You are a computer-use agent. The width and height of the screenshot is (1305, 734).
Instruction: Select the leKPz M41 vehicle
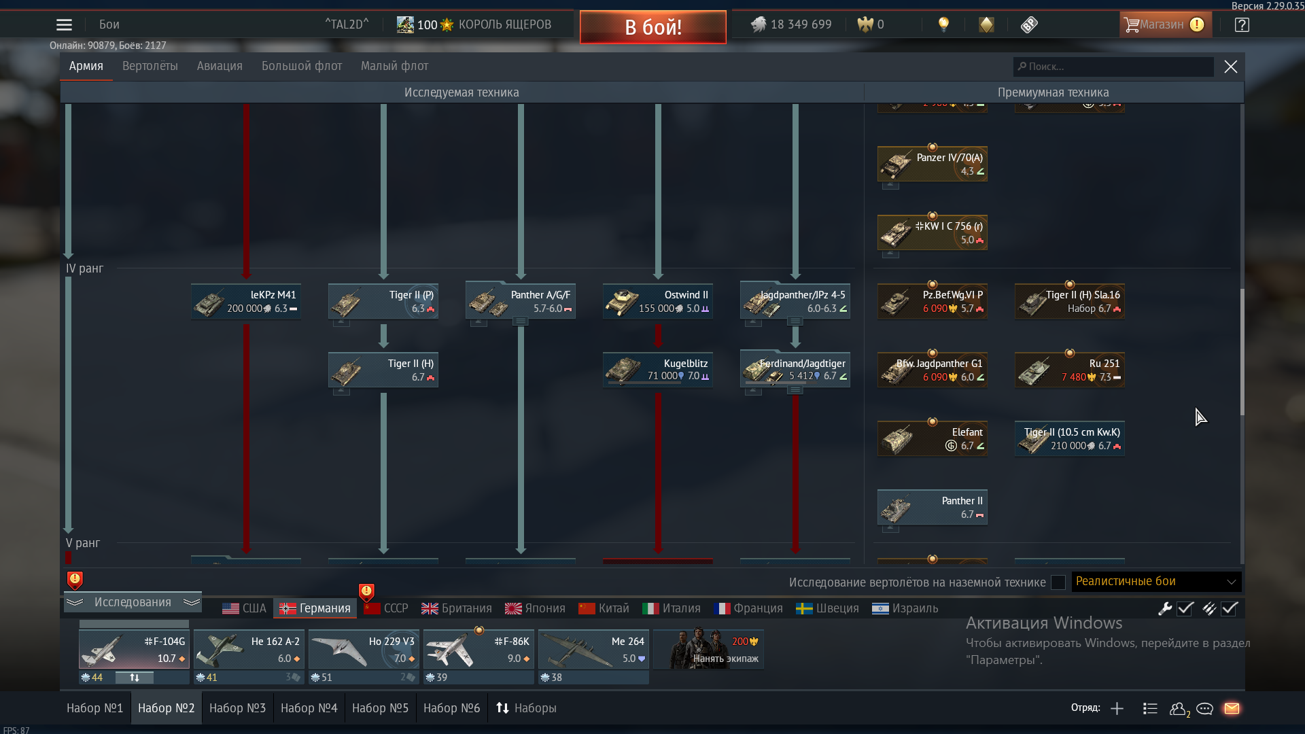click(246, 302)
